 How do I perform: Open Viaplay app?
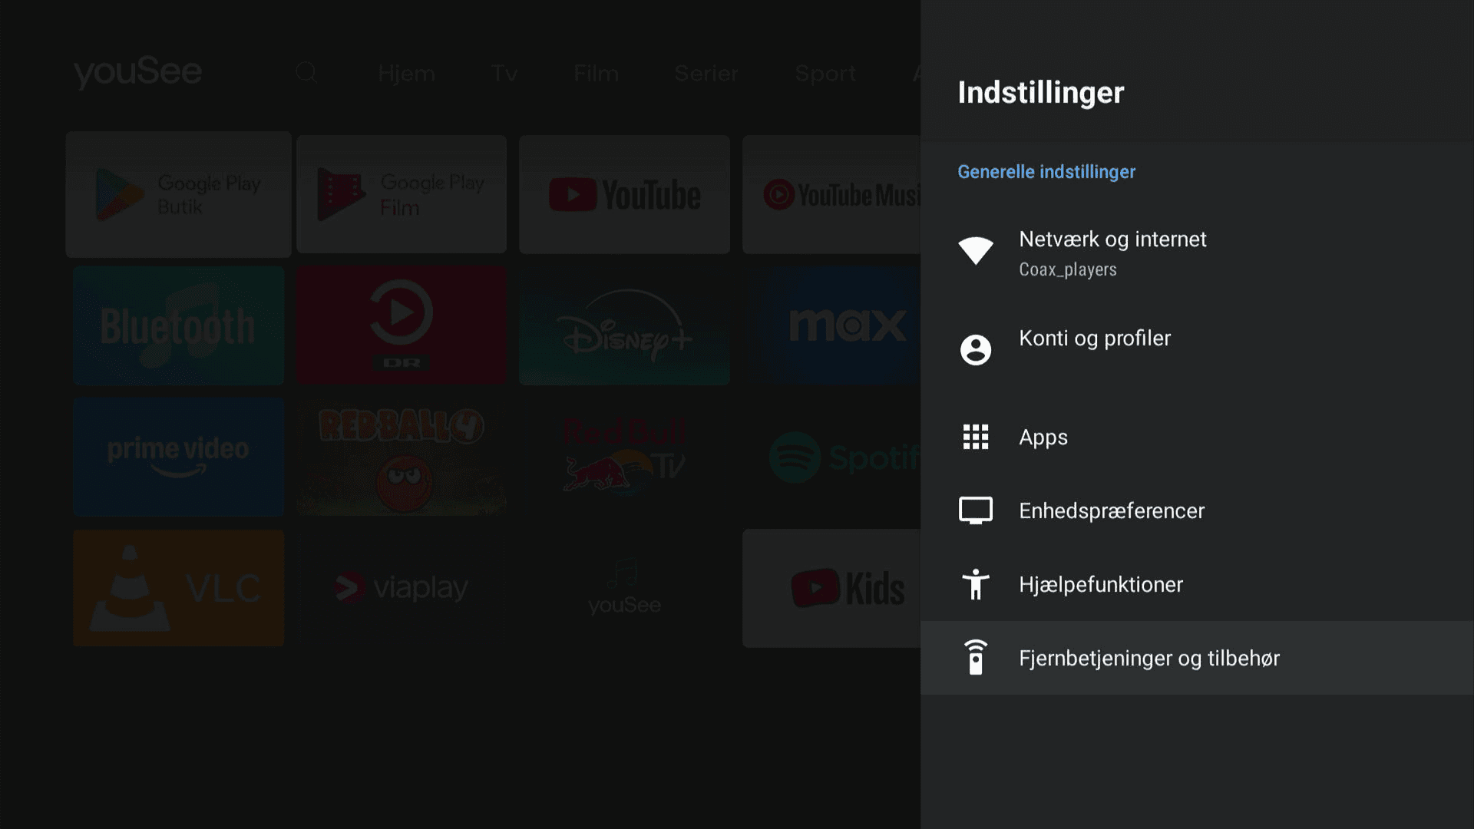click(x=402, y=587)
